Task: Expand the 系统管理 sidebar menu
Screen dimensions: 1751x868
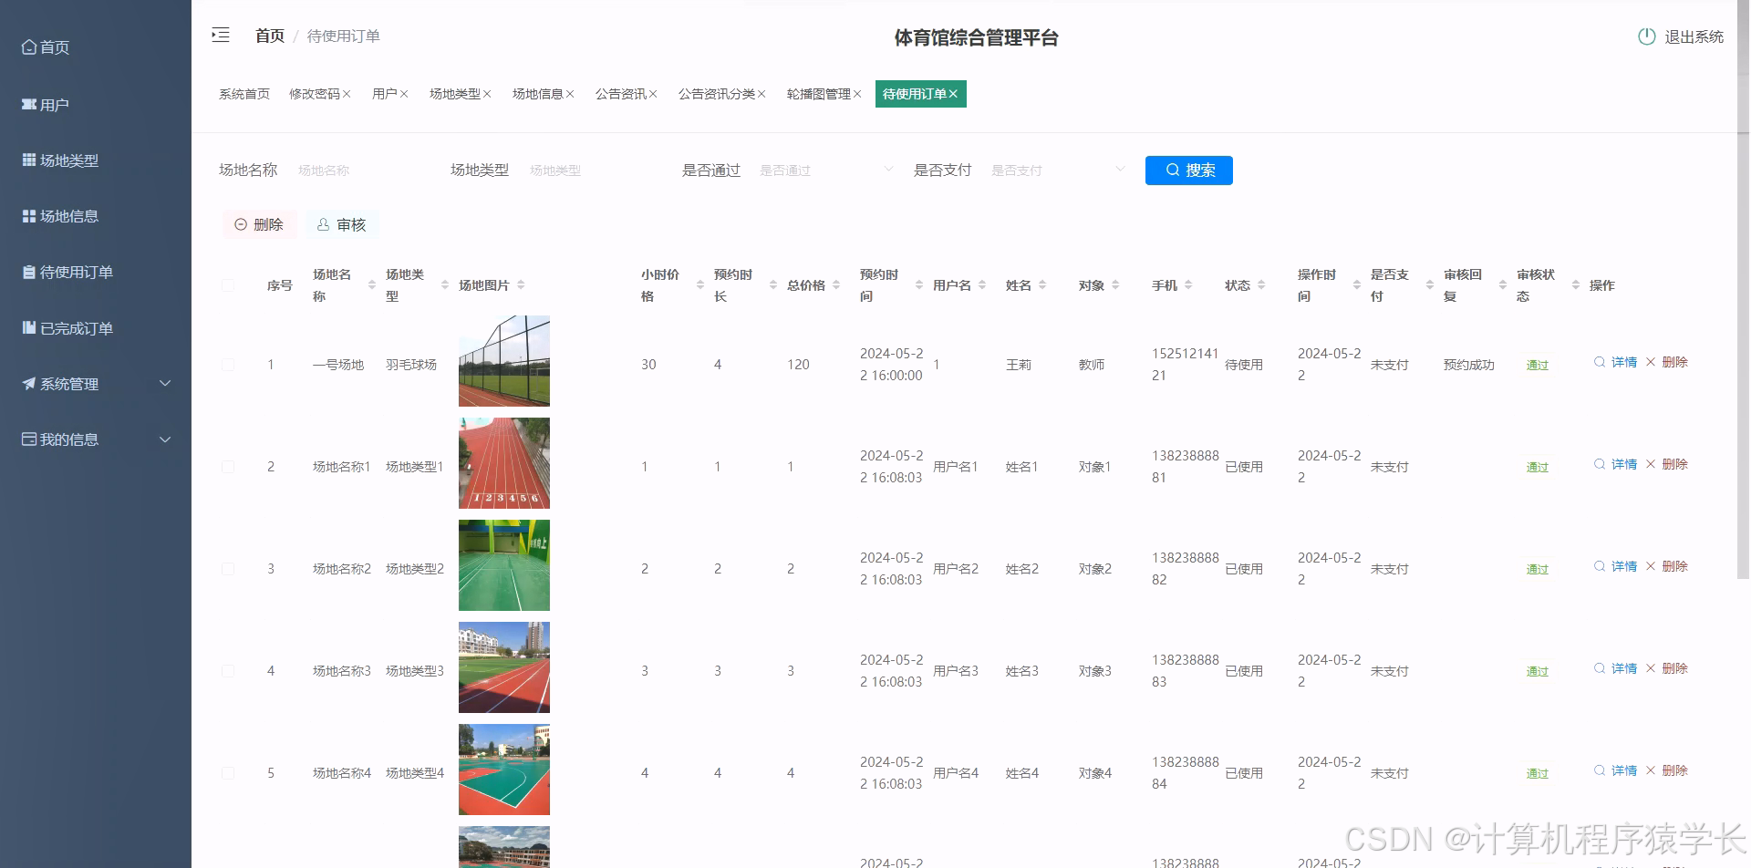Action: 96,384
